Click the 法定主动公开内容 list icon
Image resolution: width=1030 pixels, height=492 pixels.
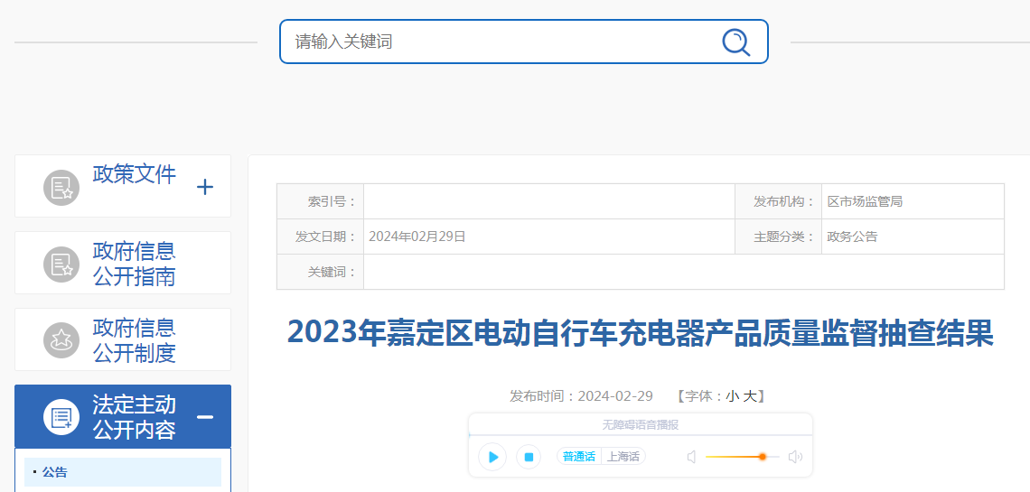pyautogui.click(x=61, y=416)
